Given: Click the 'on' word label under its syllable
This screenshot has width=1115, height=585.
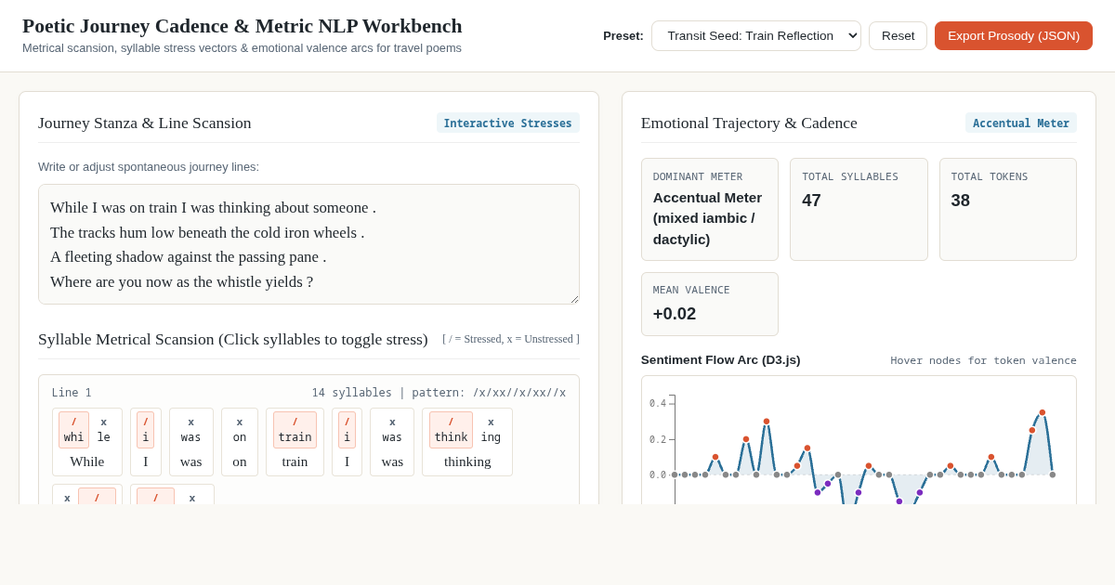Looking at the screenshot, I should click(240, 461).
